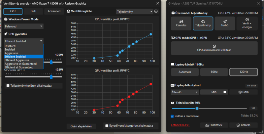This screenshot has height=134, width=264.
Task: Click the upper 125W power limit slider handle
Action: [x=51, y=62]
